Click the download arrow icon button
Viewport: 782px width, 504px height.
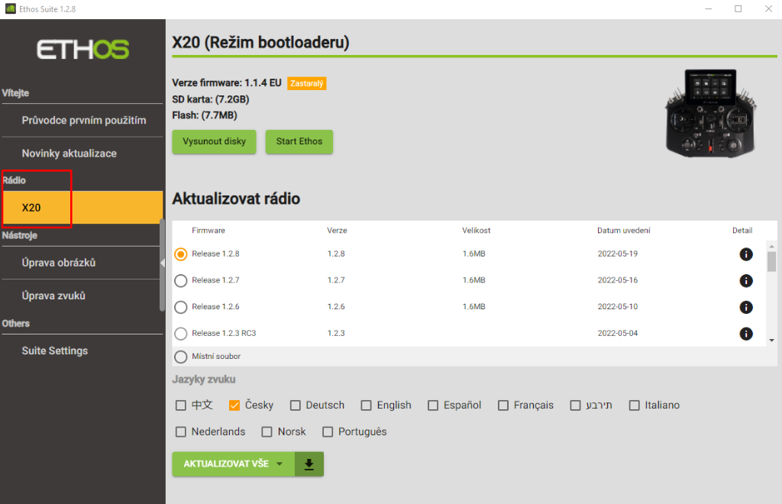[x=309, y=464]
